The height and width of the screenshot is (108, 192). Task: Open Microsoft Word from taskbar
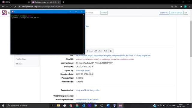click(108, 105)
